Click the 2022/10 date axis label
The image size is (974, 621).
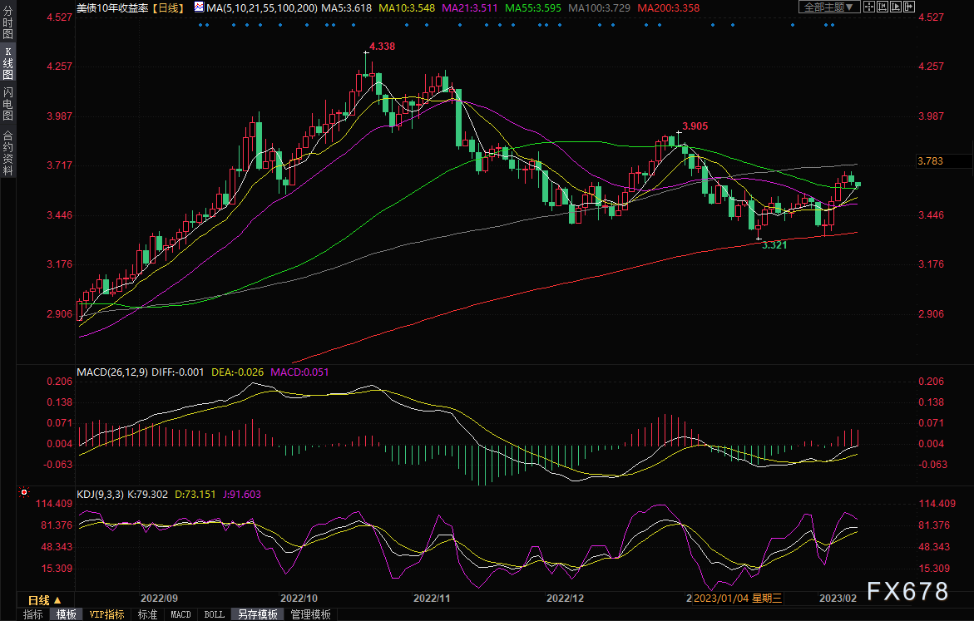(299, 598)
